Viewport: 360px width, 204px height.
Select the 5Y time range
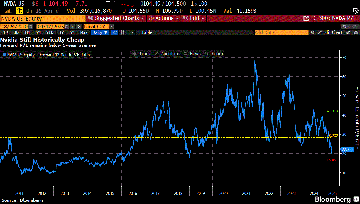pyautogui.click(x=72, y=32)
